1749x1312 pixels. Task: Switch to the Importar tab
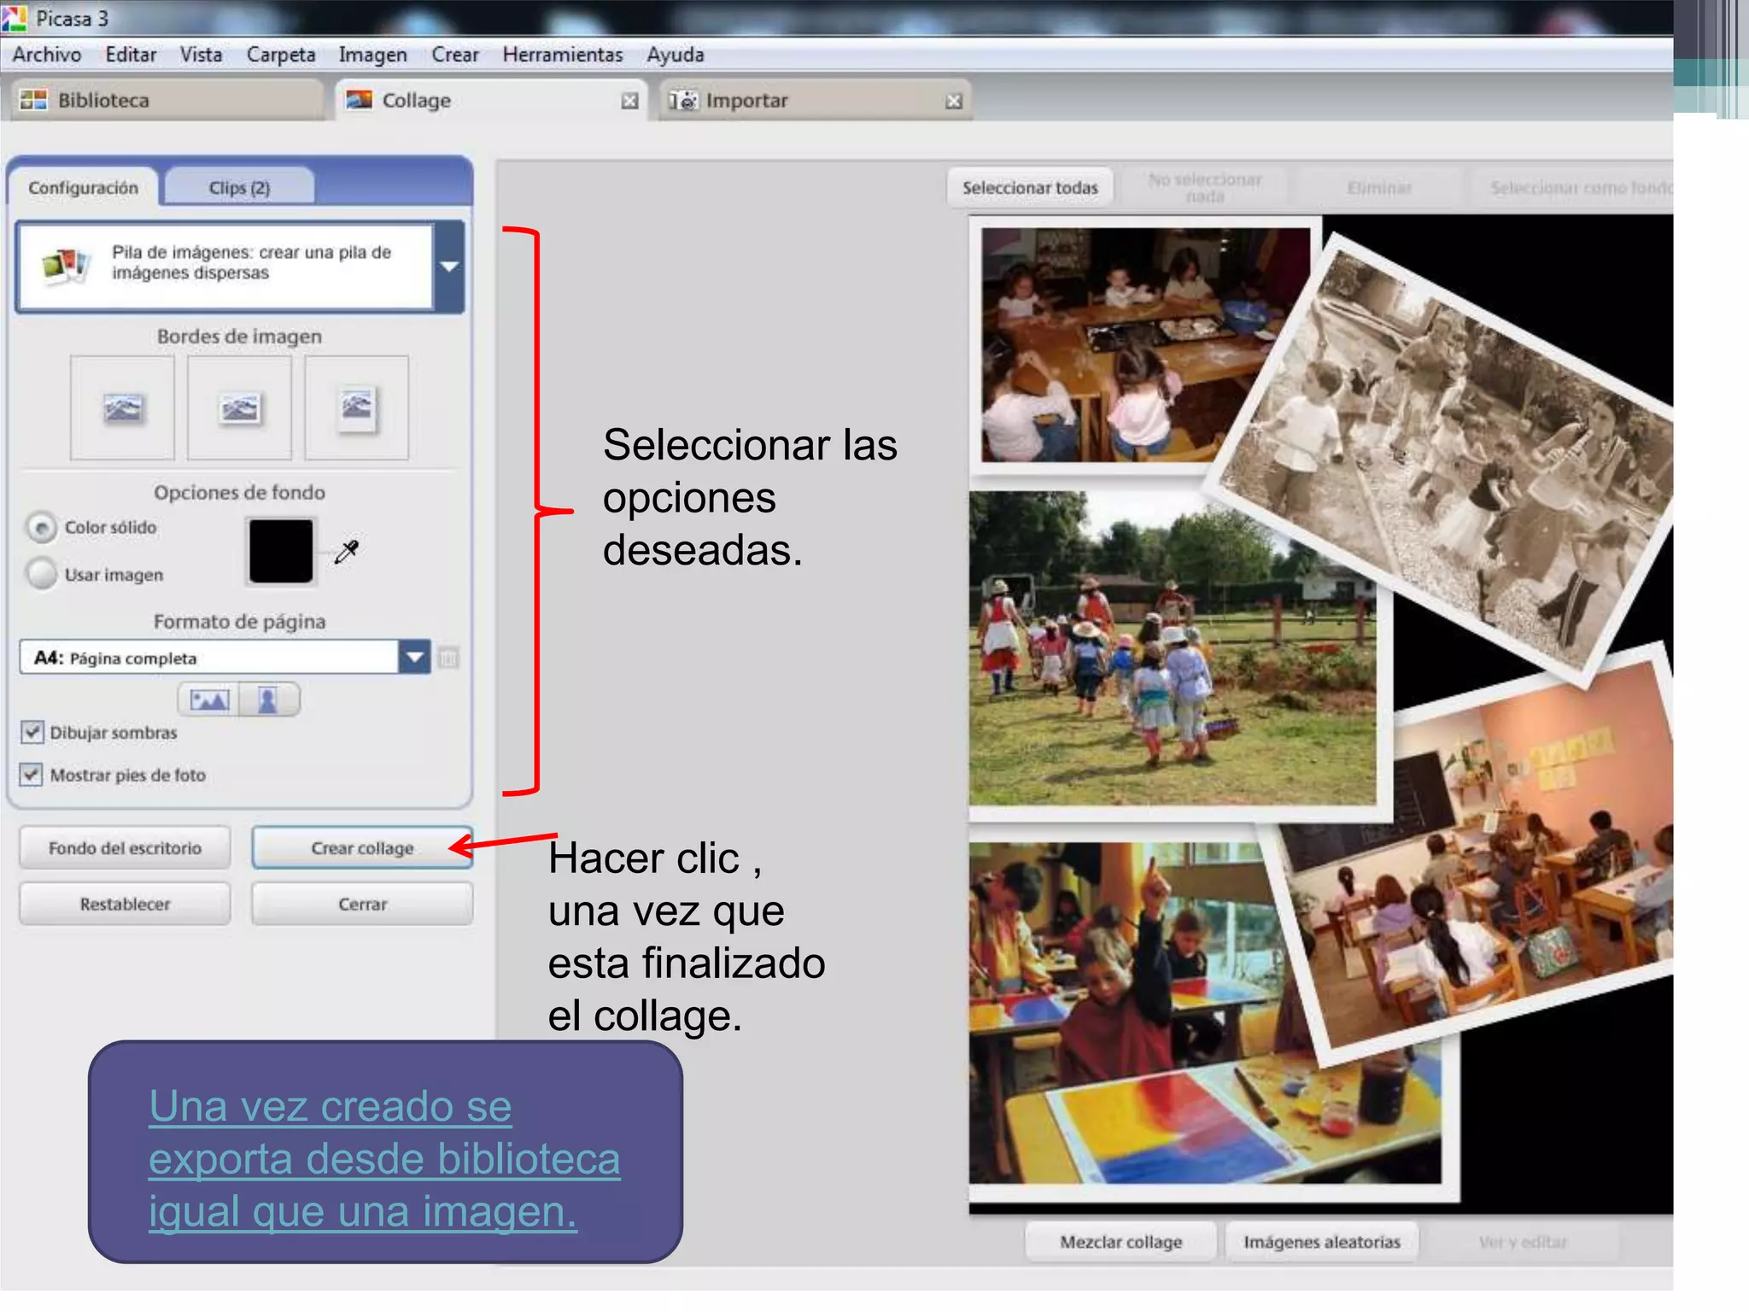coord(816,100)
